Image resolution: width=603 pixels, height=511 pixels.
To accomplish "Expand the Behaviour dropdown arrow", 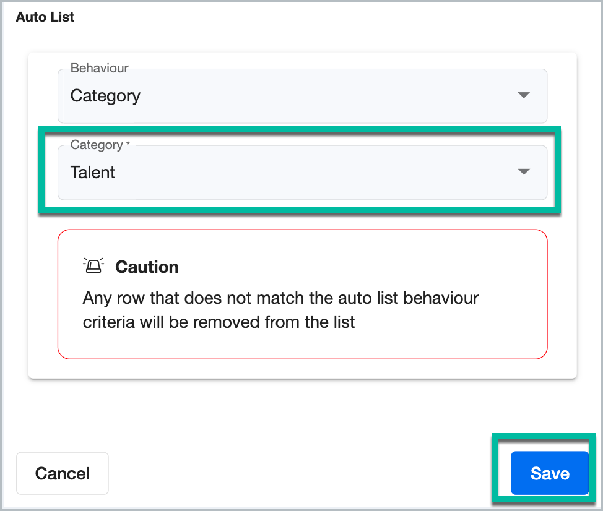I will tap(524, 95).
